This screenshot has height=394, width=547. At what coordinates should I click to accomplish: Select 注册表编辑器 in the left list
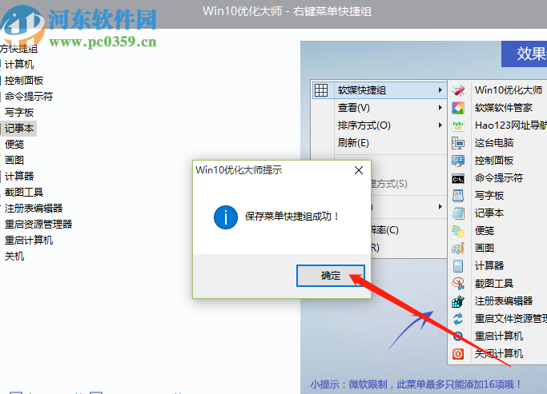(x=34, y=208)
